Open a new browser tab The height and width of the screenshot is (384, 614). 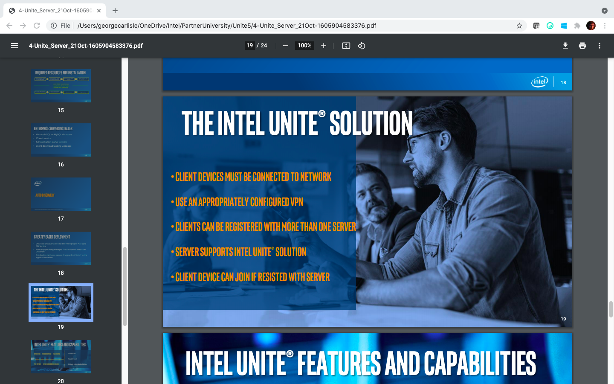pos(115,11)
